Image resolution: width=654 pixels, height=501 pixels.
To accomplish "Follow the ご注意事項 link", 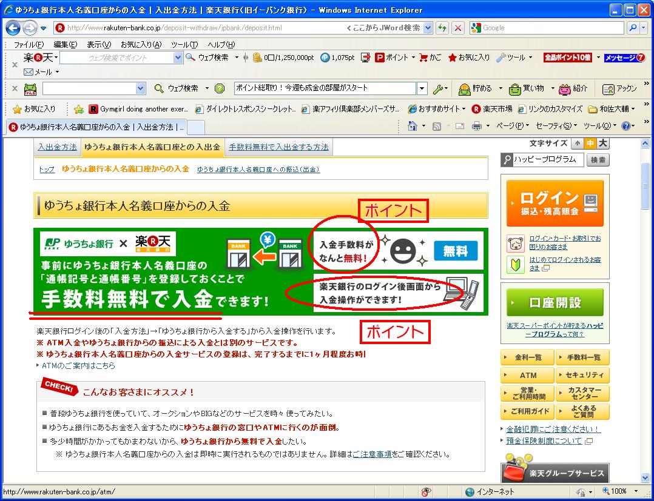I will pos(373,454).
